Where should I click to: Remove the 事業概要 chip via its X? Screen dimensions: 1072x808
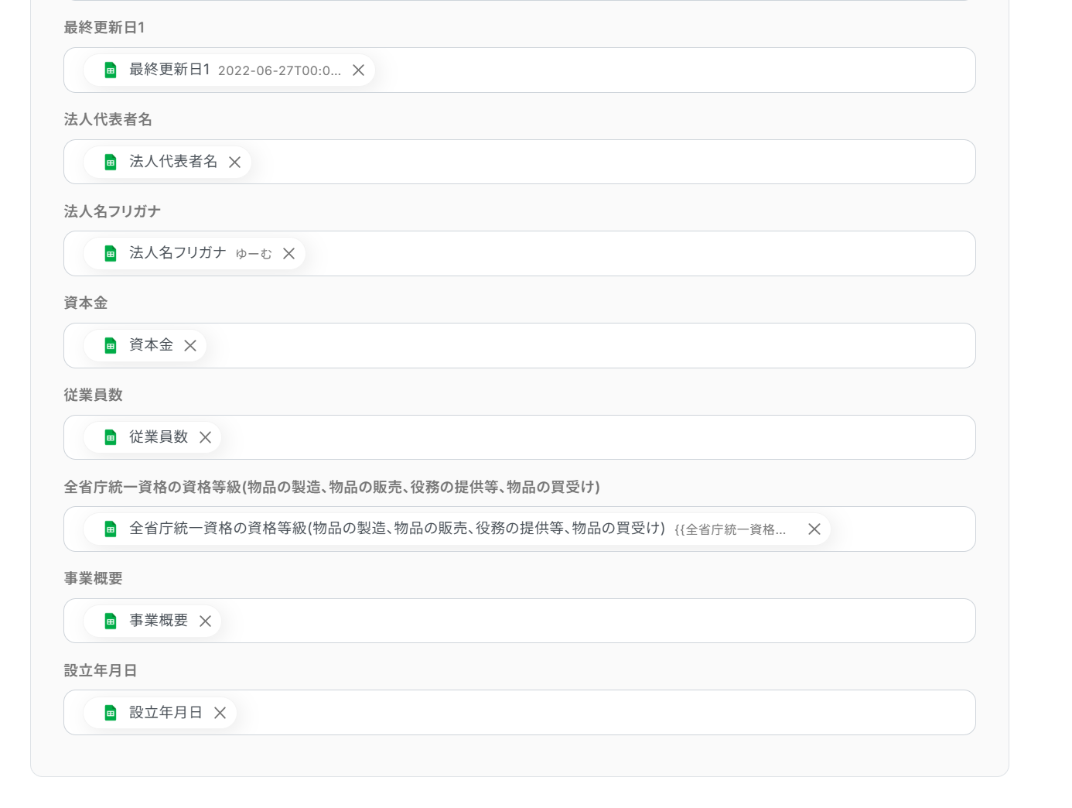click(206, 621)
